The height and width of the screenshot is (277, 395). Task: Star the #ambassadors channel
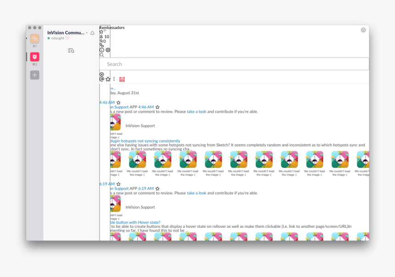102,32
